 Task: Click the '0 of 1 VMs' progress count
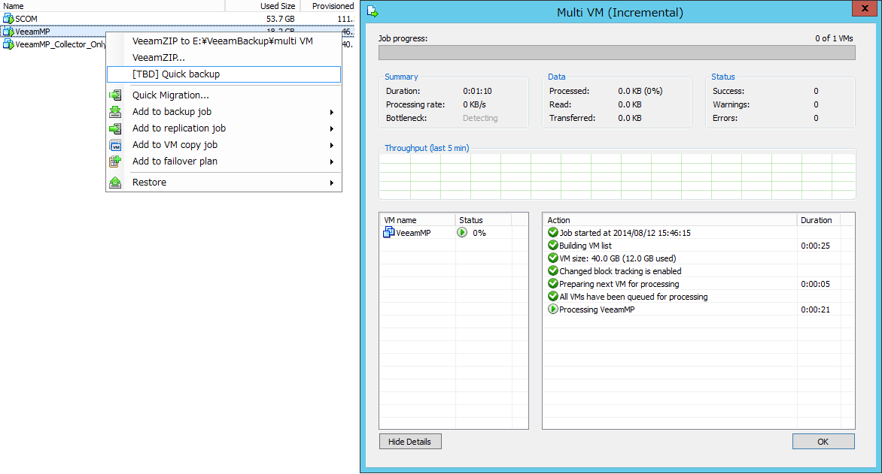pos(834,38)
